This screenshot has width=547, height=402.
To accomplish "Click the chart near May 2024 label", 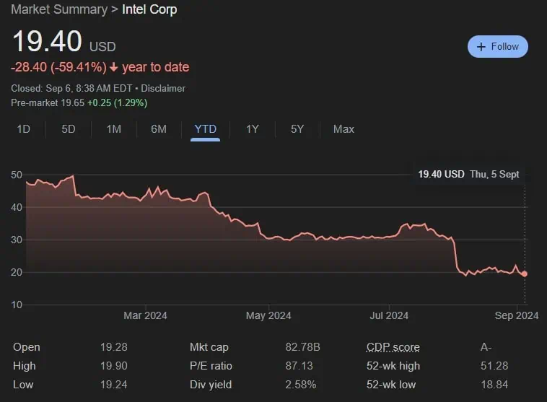I will (x=268, y=238).
